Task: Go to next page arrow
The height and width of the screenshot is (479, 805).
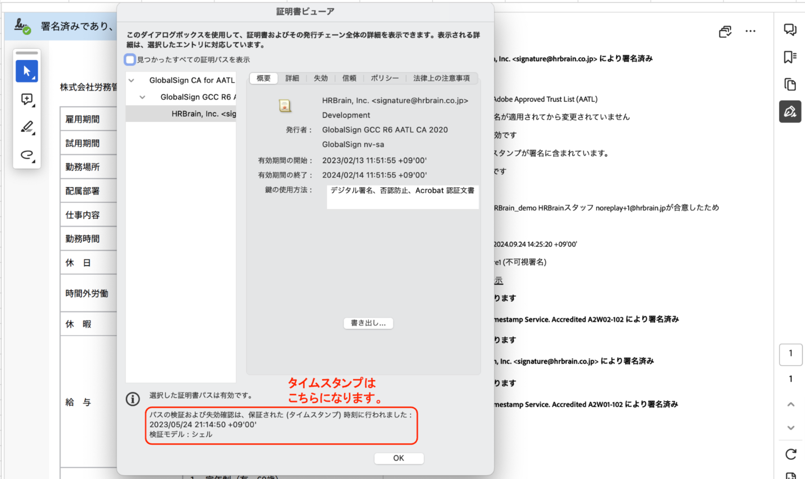Action: click(791, 428)
